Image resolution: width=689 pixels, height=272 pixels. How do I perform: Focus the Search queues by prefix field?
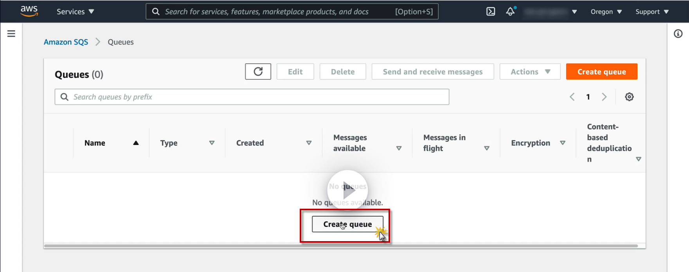point(252,97)
